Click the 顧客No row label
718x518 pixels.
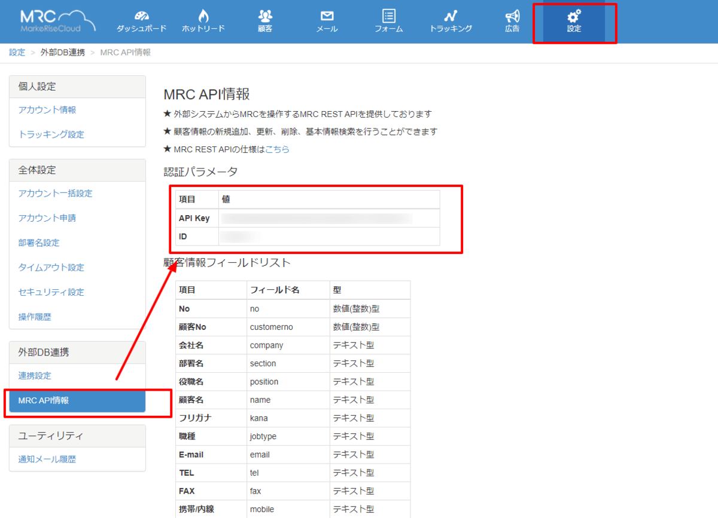[193, 327]
